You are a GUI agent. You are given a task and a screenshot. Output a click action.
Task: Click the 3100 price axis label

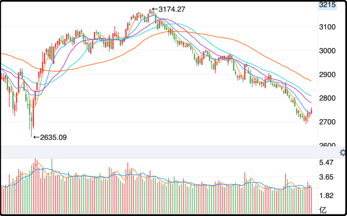(x=327, y=27)
